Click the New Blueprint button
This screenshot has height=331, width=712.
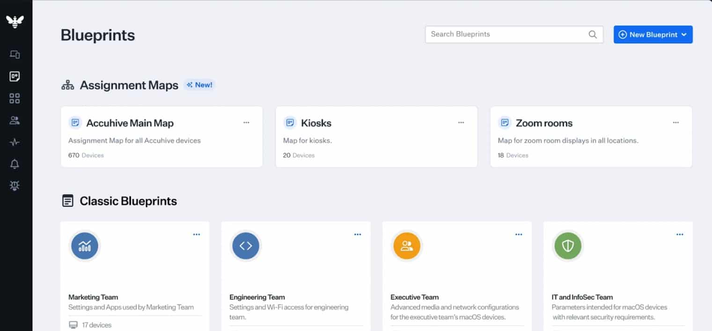(653, 35)
